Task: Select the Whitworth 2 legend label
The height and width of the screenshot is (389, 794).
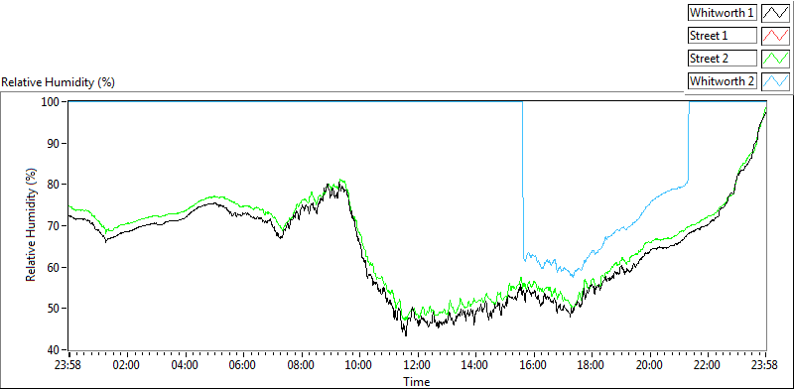Action: tap(723, 80)
